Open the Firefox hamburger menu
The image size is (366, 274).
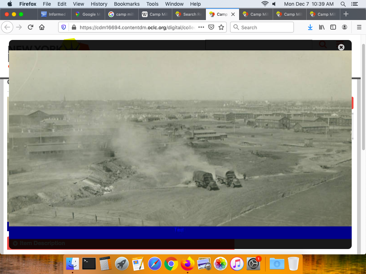tap(359, 27)
